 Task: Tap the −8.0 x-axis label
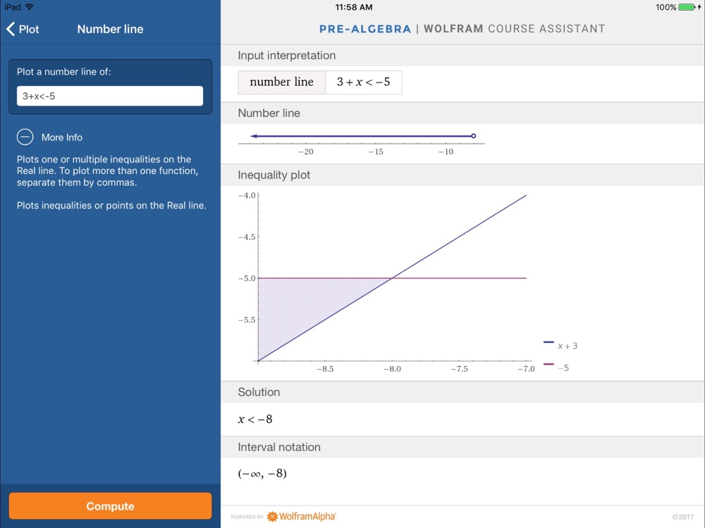(392, 369)
